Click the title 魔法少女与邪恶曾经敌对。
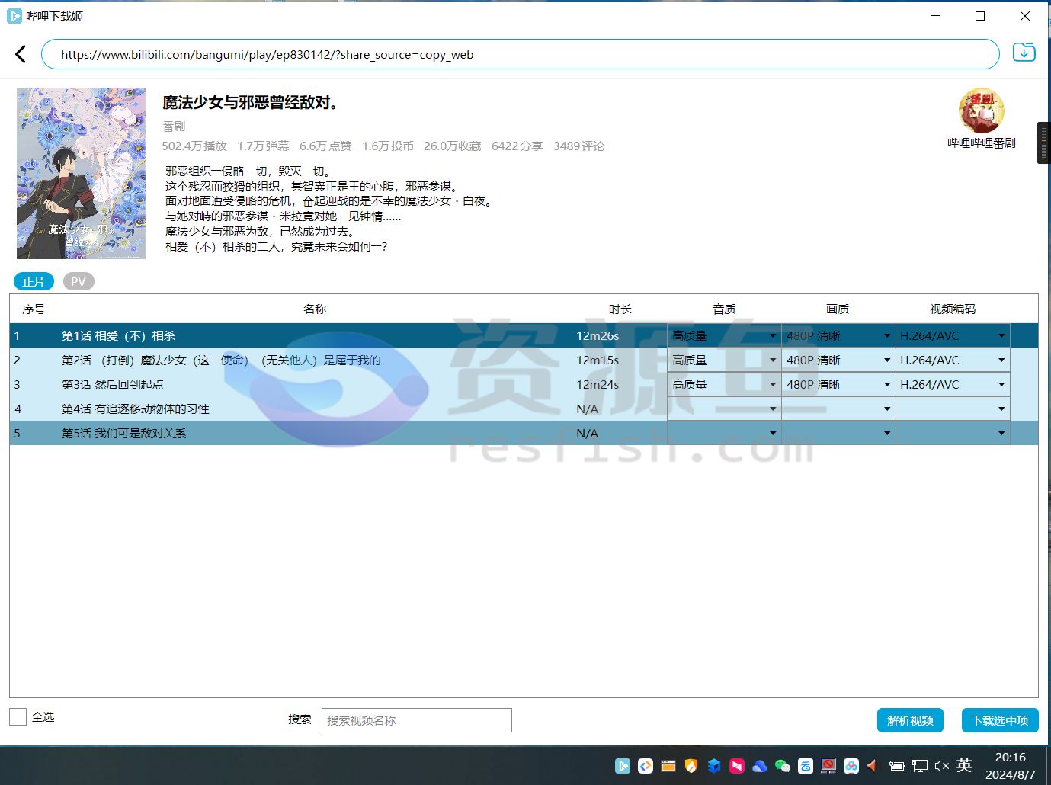The image size is (1051, 785). pos(250,102)
